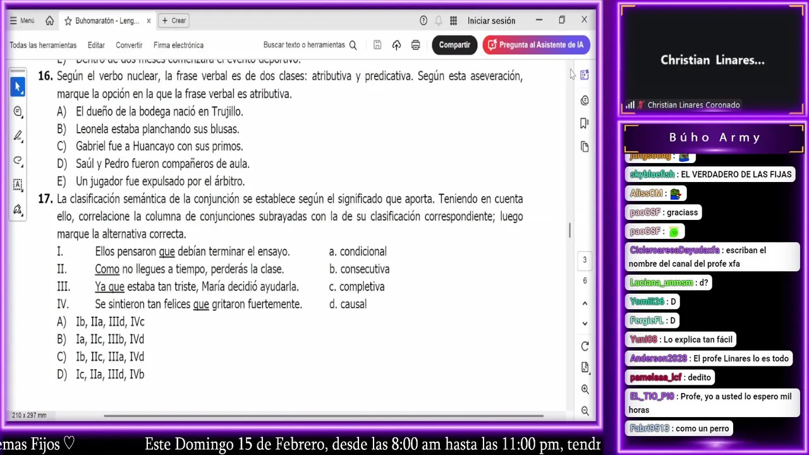Click the Compartir button
The height and width of the screenshot is (455, 809).
pyautogui.click(x=454, y=45)
